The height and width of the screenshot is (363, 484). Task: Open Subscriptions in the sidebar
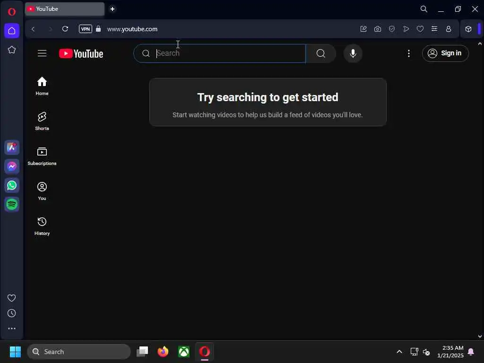(x=42, y=156)
